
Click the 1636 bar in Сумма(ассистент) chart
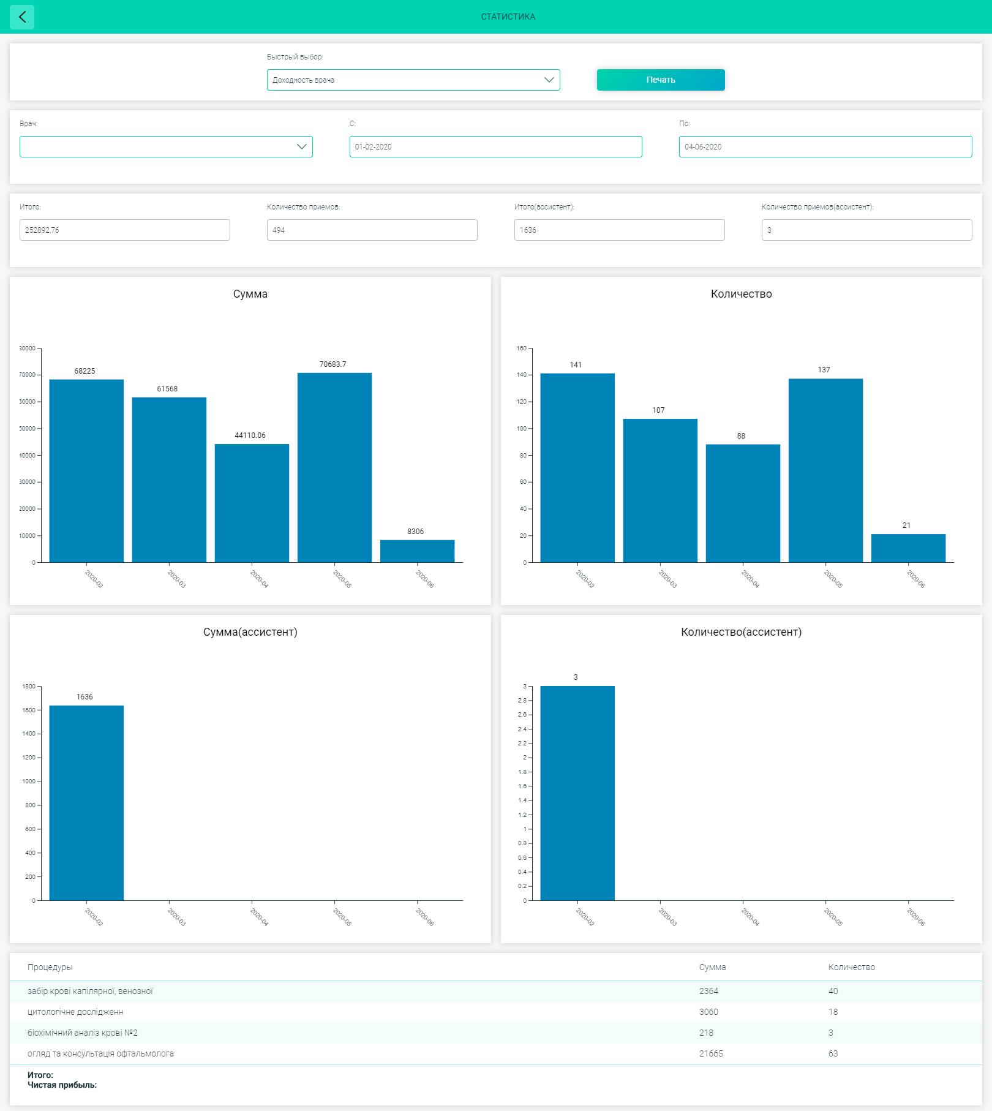point(86,803)
